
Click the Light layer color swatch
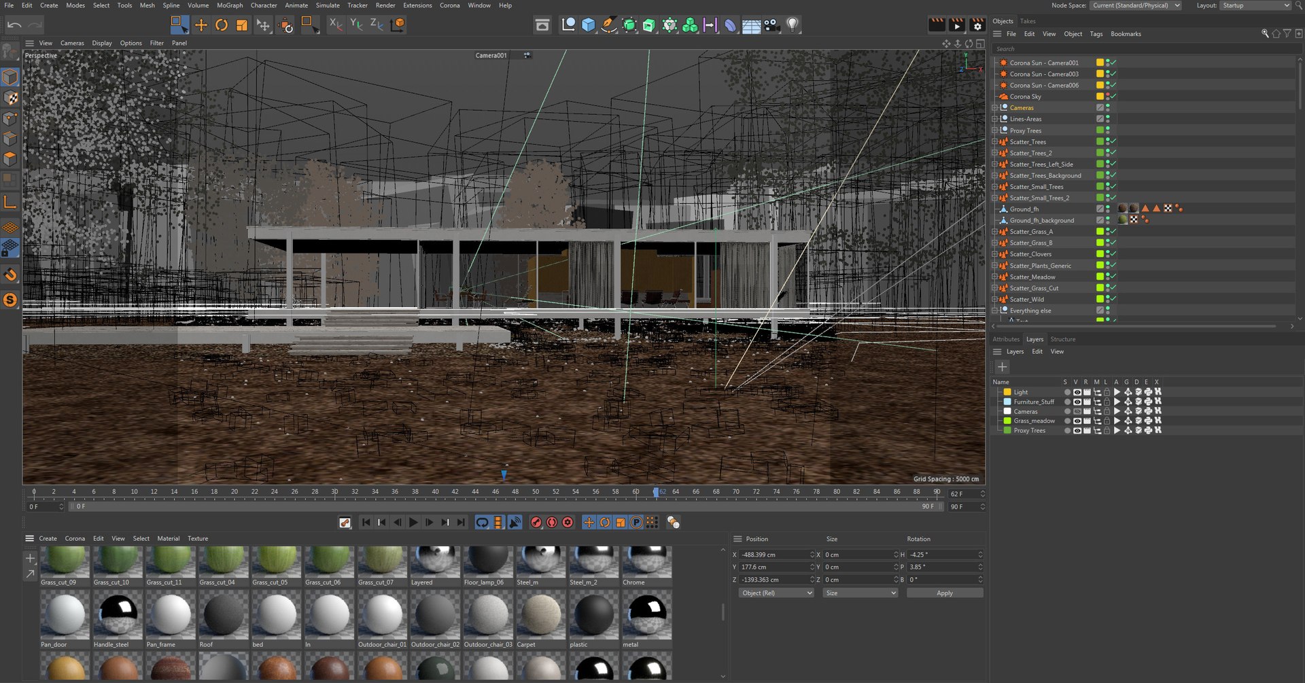click(x=1007, y=392)
